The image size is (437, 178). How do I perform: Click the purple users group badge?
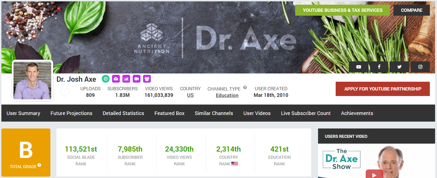(147, 79)
